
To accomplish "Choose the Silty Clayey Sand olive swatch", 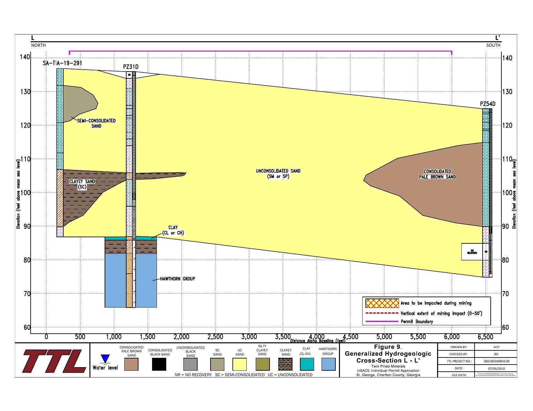I will coord(262,364).
